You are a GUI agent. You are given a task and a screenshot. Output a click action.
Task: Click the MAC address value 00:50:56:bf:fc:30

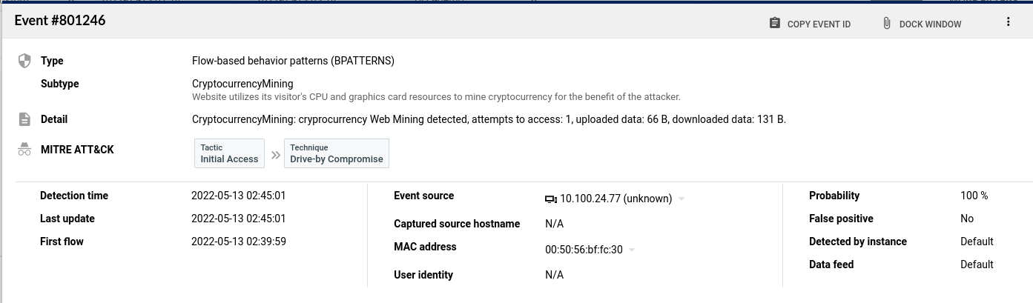pyautogui.click(x=584, y=250)
